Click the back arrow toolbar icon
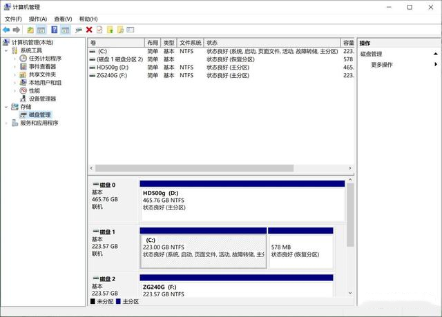 coord(6,30)
